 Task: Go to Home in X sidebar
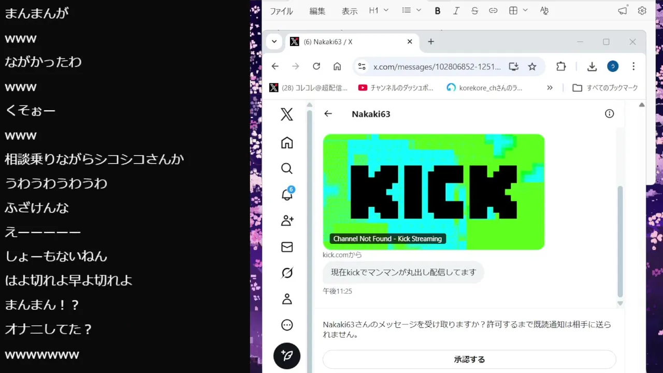point(287,142)
